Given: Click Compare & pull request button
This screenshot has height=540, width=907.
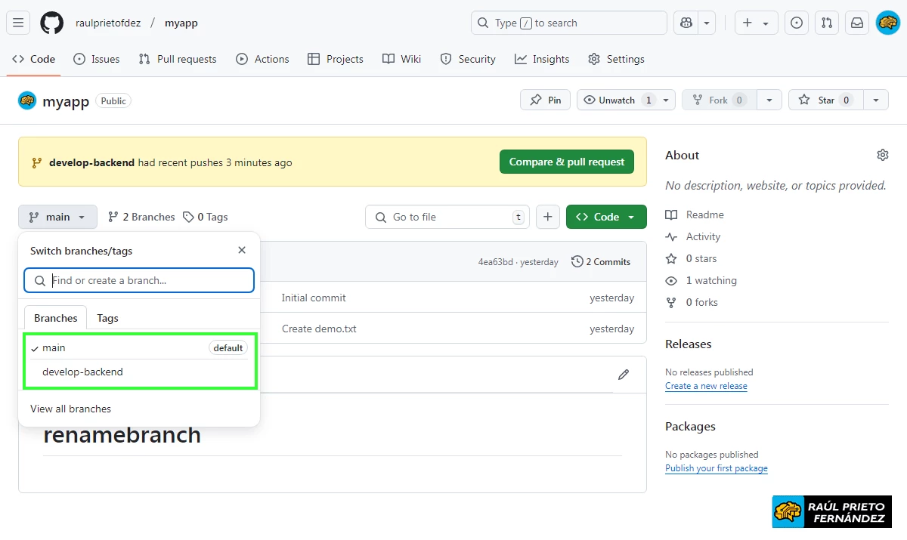Looking at the screenshot, I should coord(566,162).
